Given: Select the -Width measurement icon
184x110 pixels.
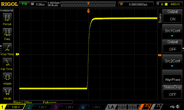Looking at the screenshot, I should click(x=7, y=92).
